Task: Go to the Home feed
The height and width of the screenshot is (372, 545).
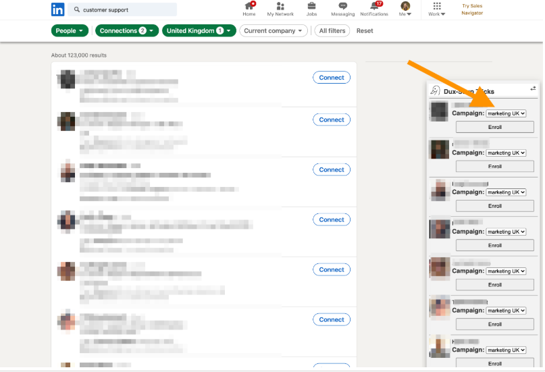Action: (249, 9)
